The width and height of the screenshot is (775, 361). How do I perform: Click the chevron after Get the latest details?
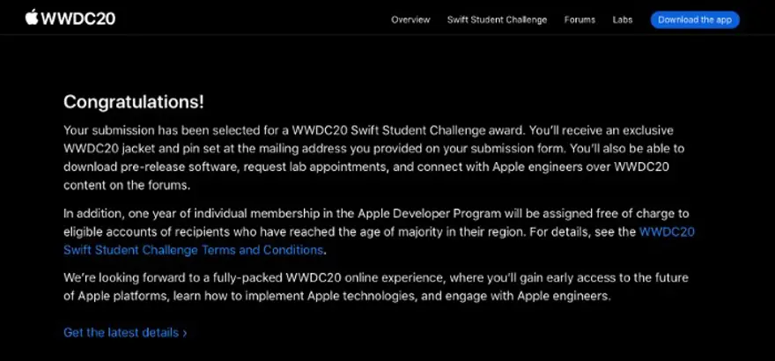[x=185, y=333]
